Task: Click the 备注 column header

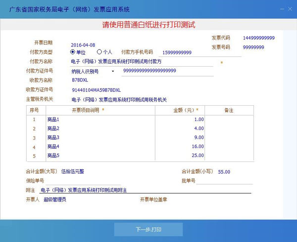Action: coord(228,110)
